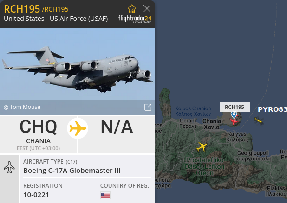Click the CHQ Chania origin airport
The width and height of the screenshot is (287, 203).
(38, 134)
